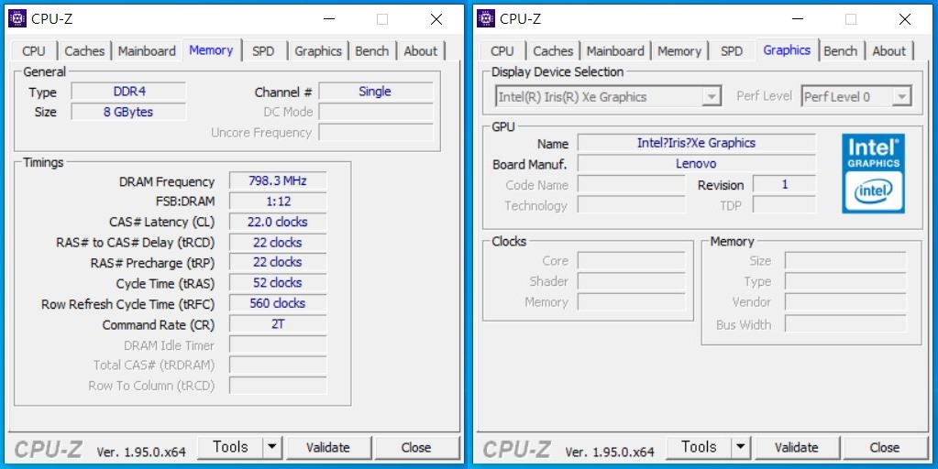
Task: Expand the Tools dropdown arrow in right window
Action: coord(741,448)
